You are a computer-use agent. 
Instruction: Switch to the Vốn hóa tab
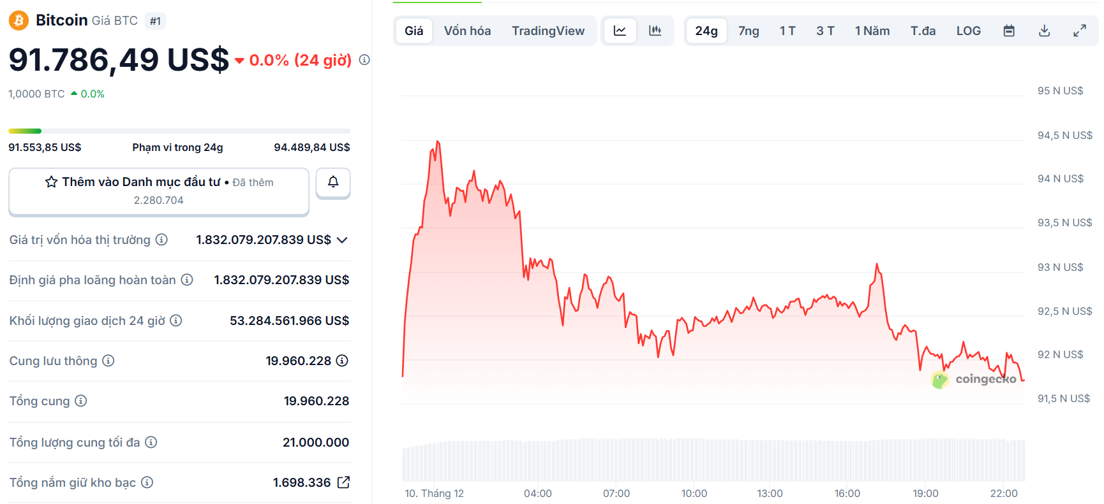click(x=467, y=30)
